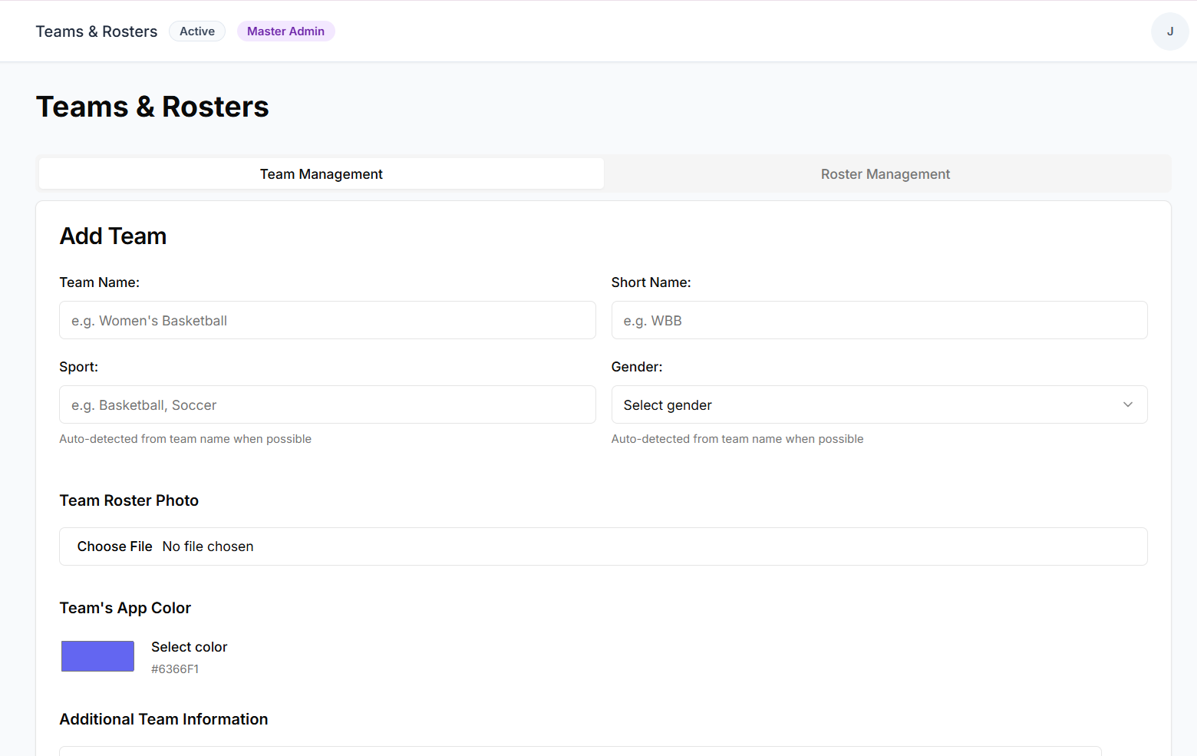1197x756 pixels.
Task: Click the Select color label
Action: pos(189,647)
